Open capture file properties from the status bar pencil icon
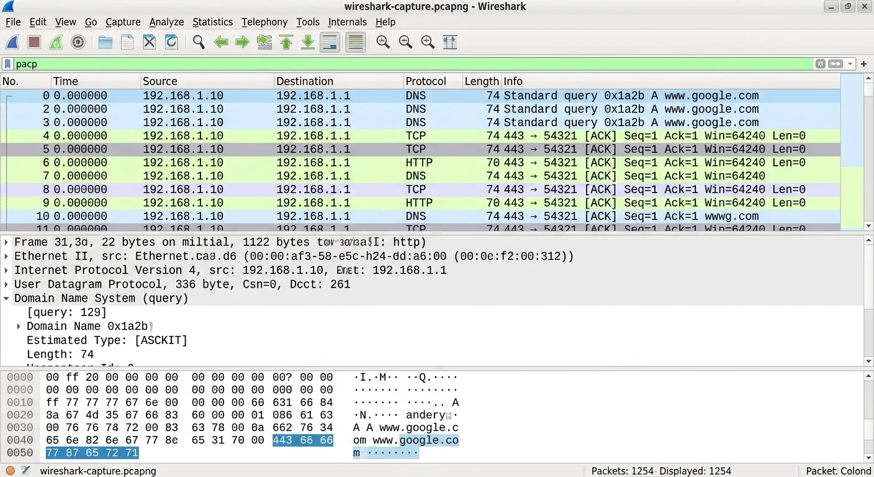874x477 pixels. pos(25,471)
